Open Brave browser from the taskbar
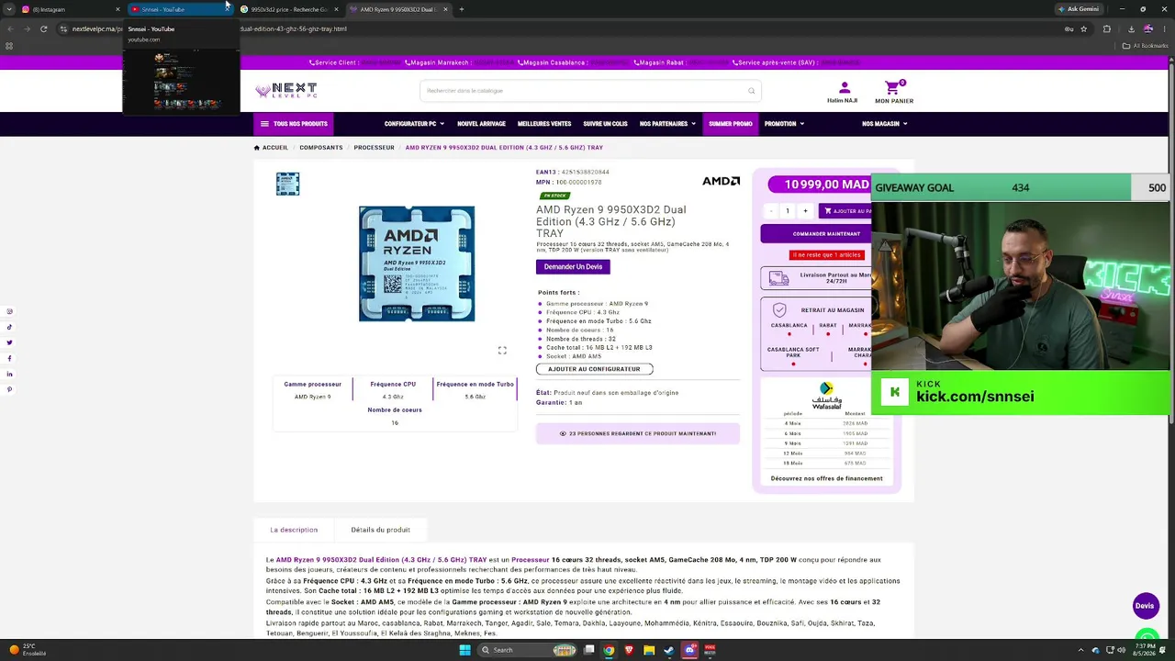The height and width of the screenshot is (661, 1175). click(x=629, y=650)
